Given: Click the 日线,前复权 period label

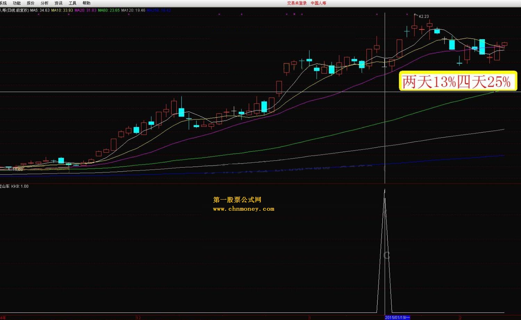Looking at the screenshot, I should 18,10.
